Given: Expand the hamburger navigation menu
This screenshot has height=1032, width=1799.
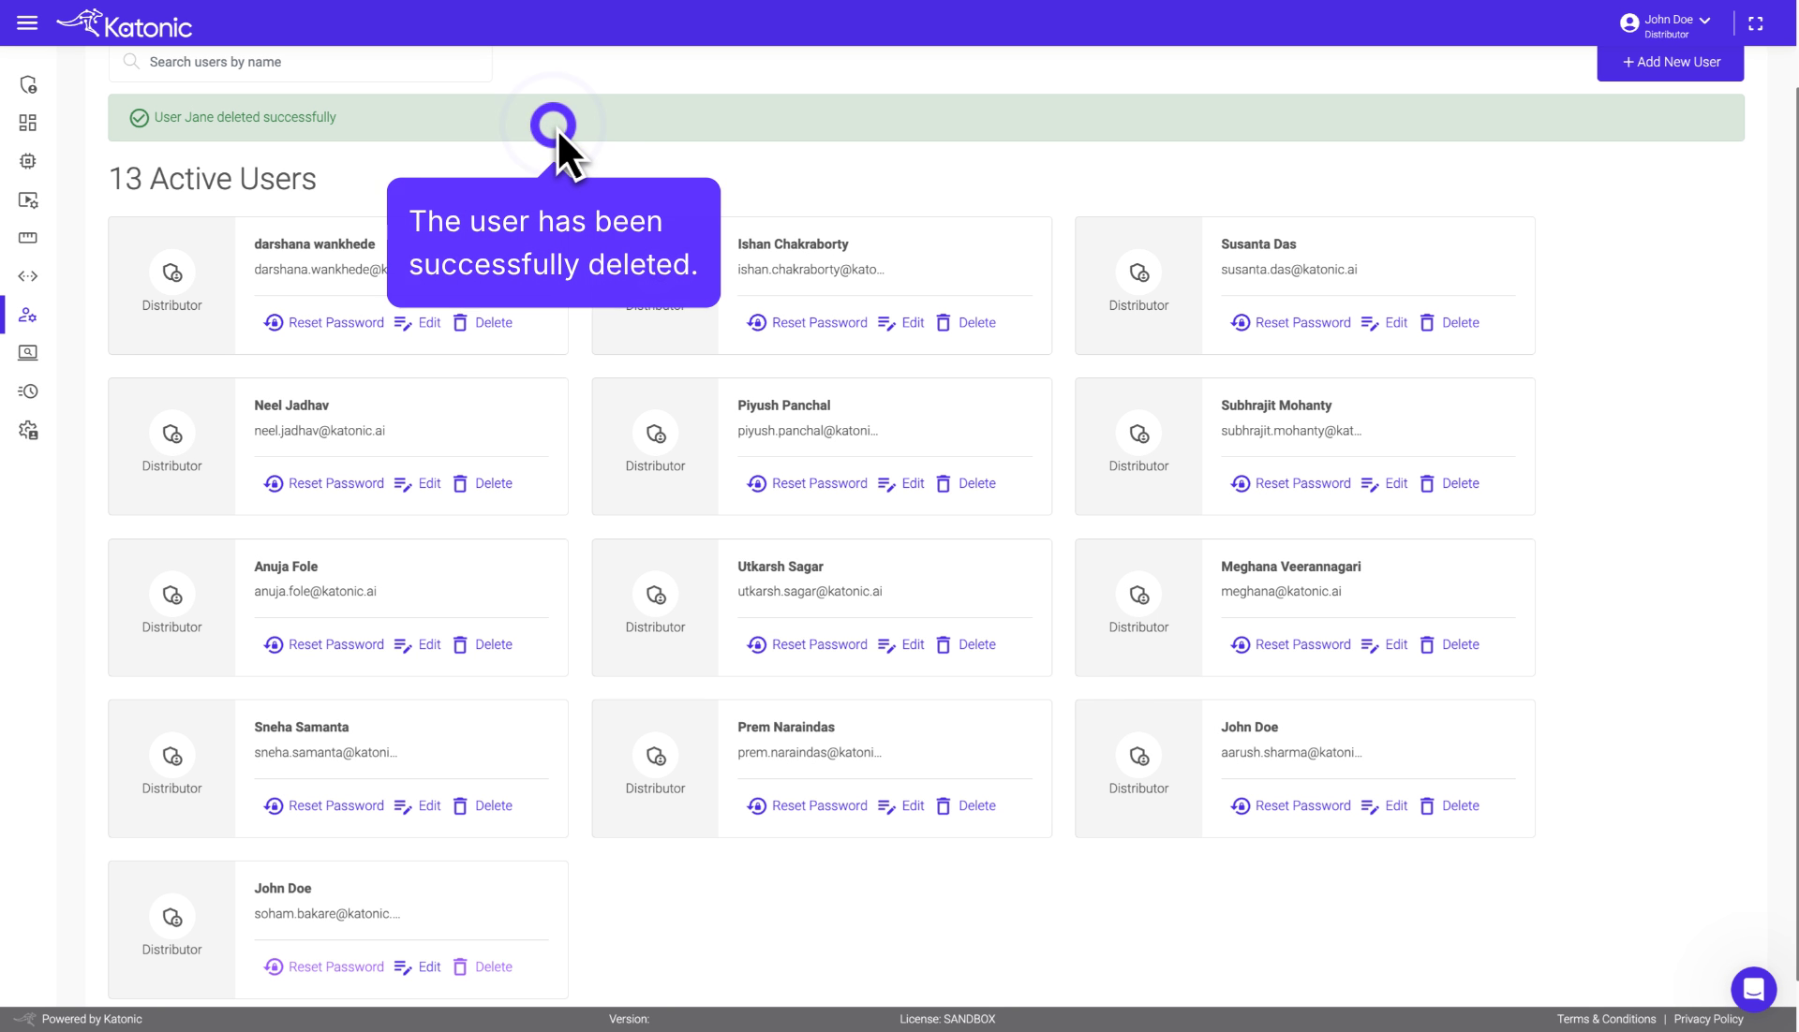Looking at the screenshot, I should click(x=27, y=22).
